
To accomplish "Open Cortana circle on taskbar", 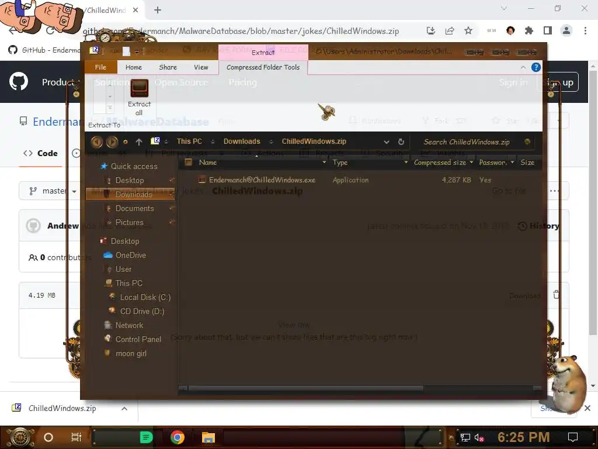I will pyautogui.click(x=48, y=437).
